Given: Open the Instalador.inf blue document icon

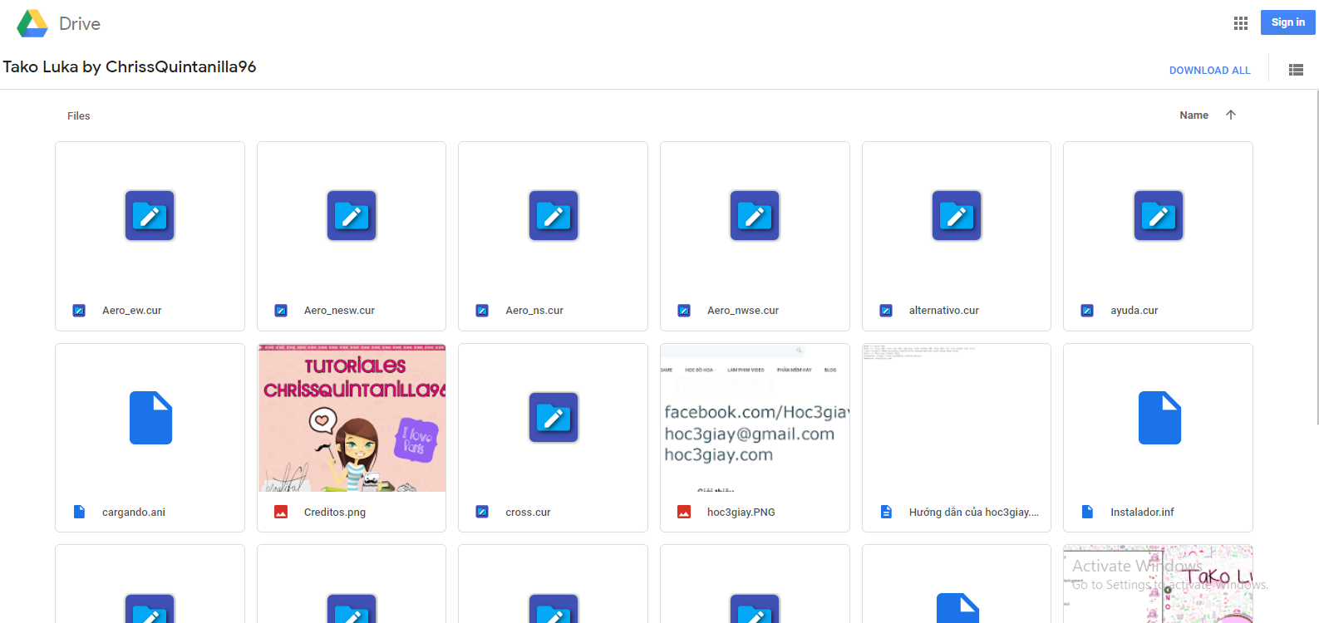Looking at the screenshot, I should click(x=1159, y=418).
